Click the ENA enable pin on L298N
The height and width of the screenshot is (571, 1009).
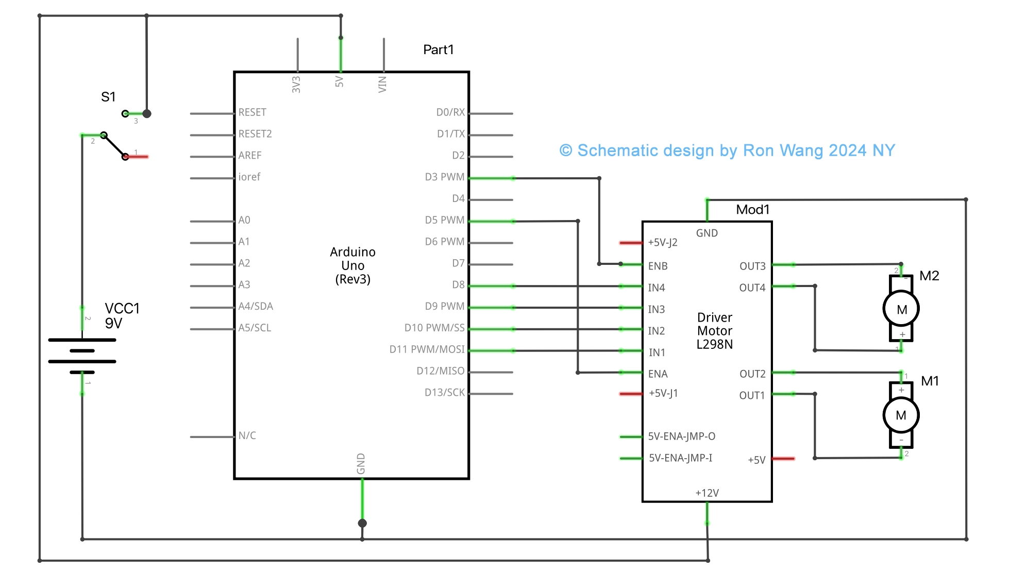coord(658,373)
